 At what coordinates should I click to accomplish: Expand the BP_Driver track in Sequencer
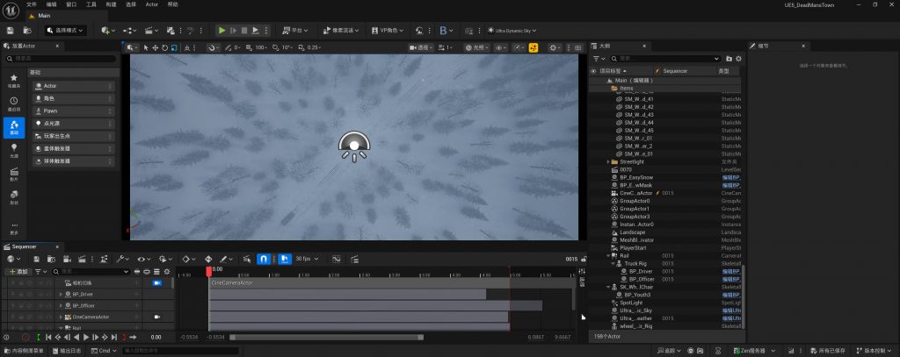tap(60, 294)
